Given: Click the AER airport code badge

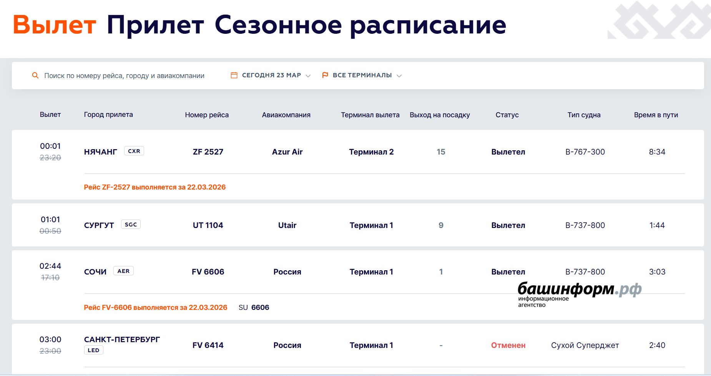Looking at the screenshot, I should pos(123,271).
